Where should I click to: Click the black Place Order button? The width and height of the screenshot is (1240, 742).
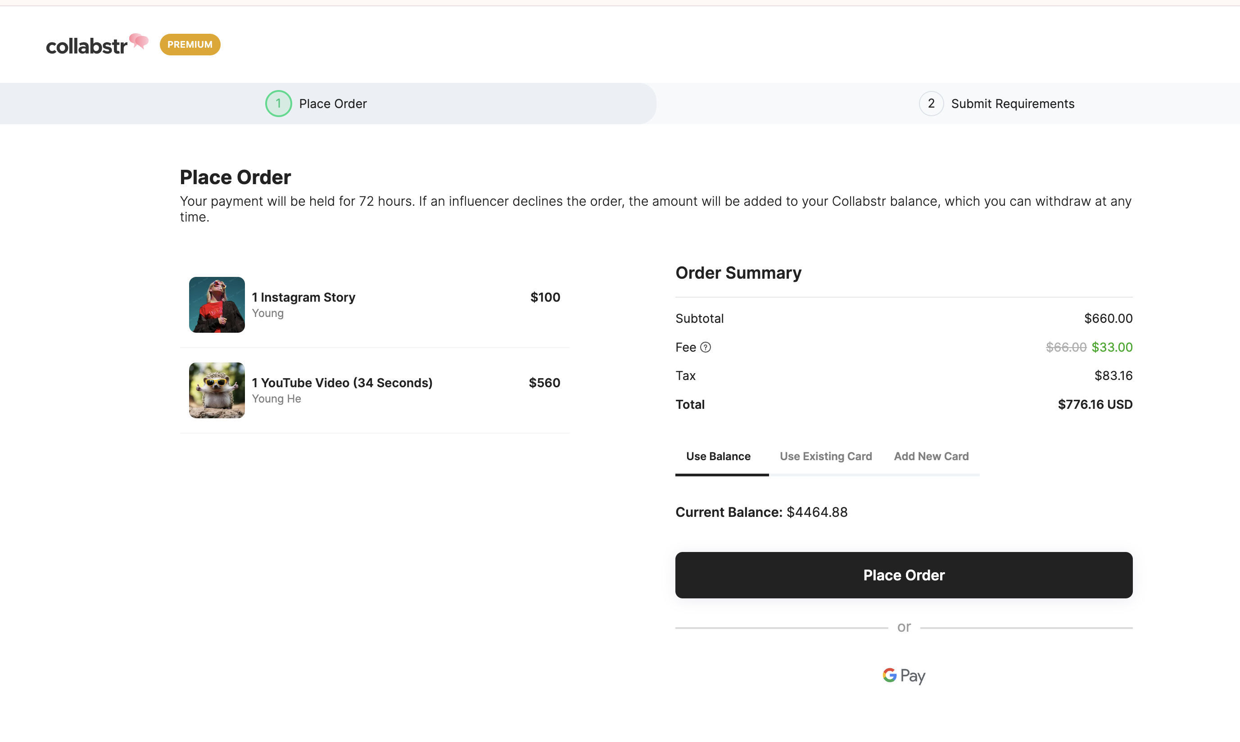point(904,575)
